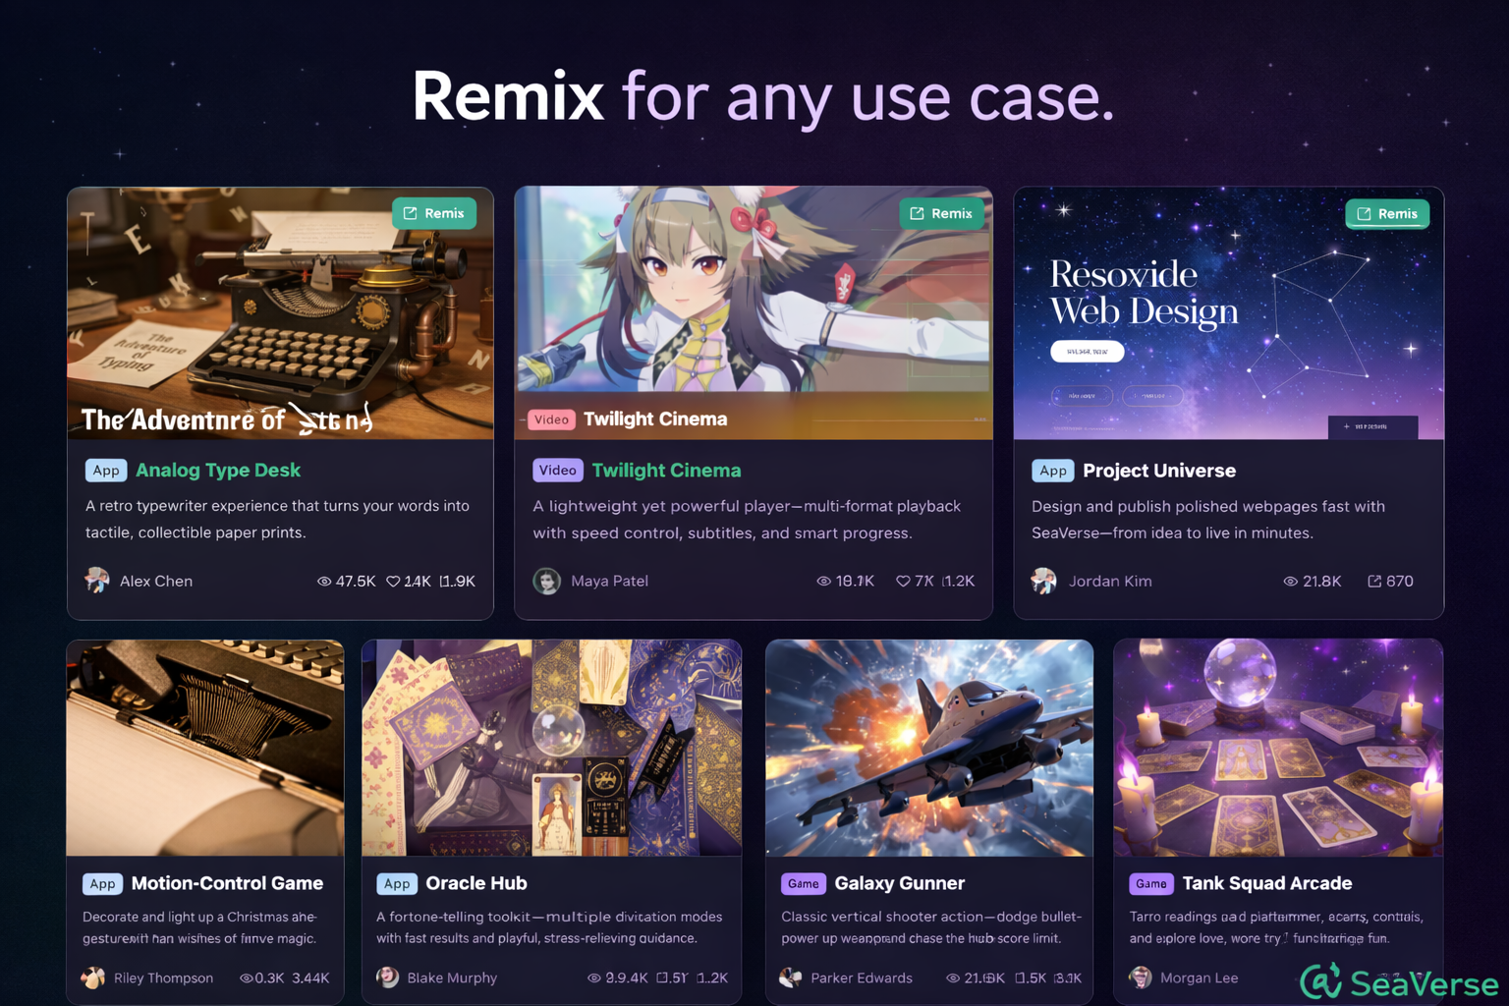1509x1006 pixels.
Task: Select the Galaxy Gunner jet thumbnail
Action: 929,748
